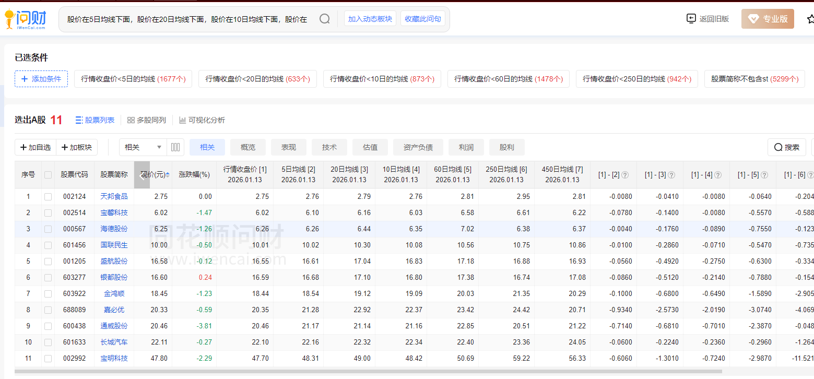
Task: Click the help icon next to [1] - [4]
Action: [x=718, y=175]
